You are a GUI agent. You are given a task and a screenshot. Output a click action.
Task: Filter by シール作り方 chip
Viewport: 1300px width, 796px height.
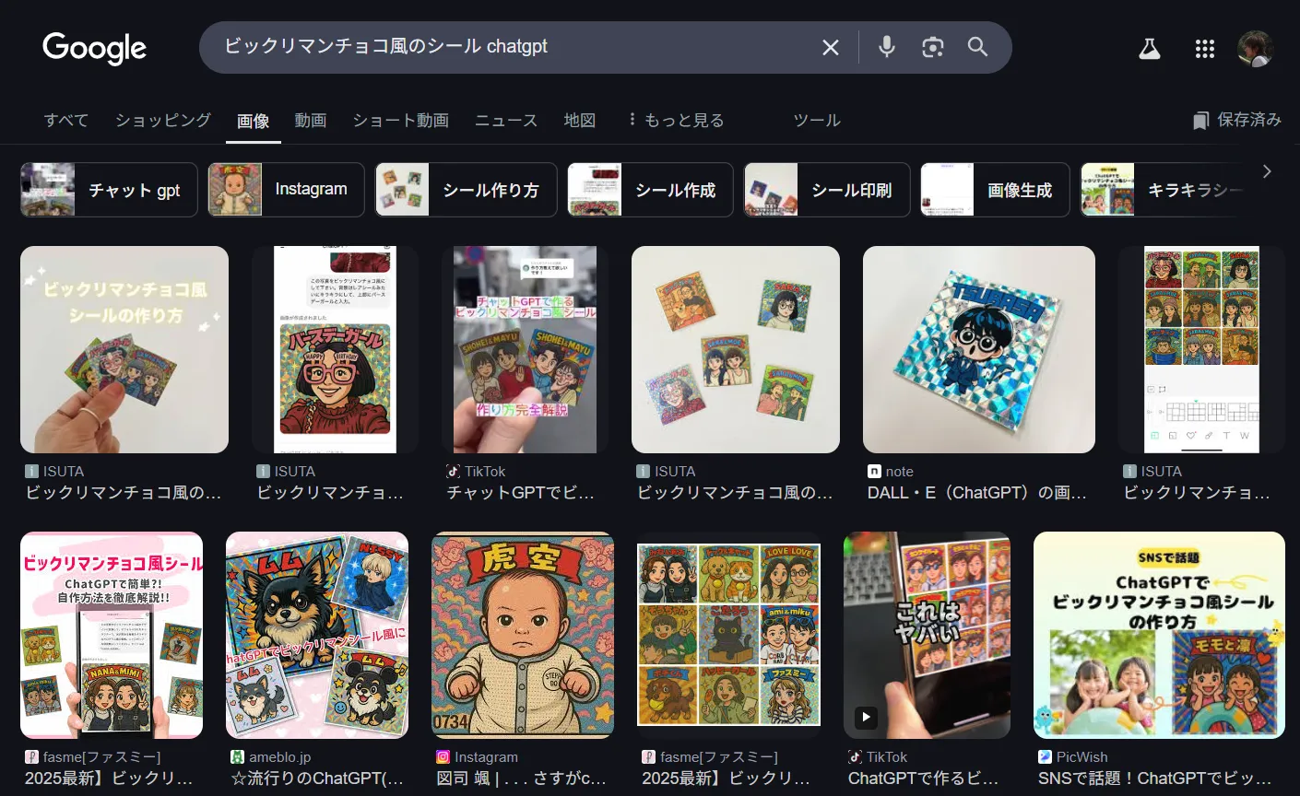point(466,190)
